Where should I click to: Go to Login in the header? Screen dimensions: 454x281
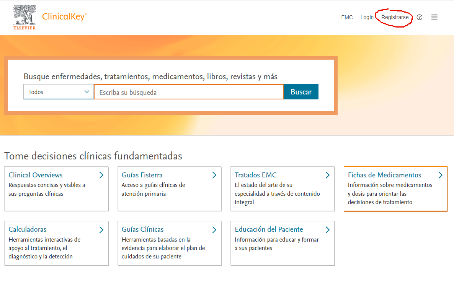[367, 17]
